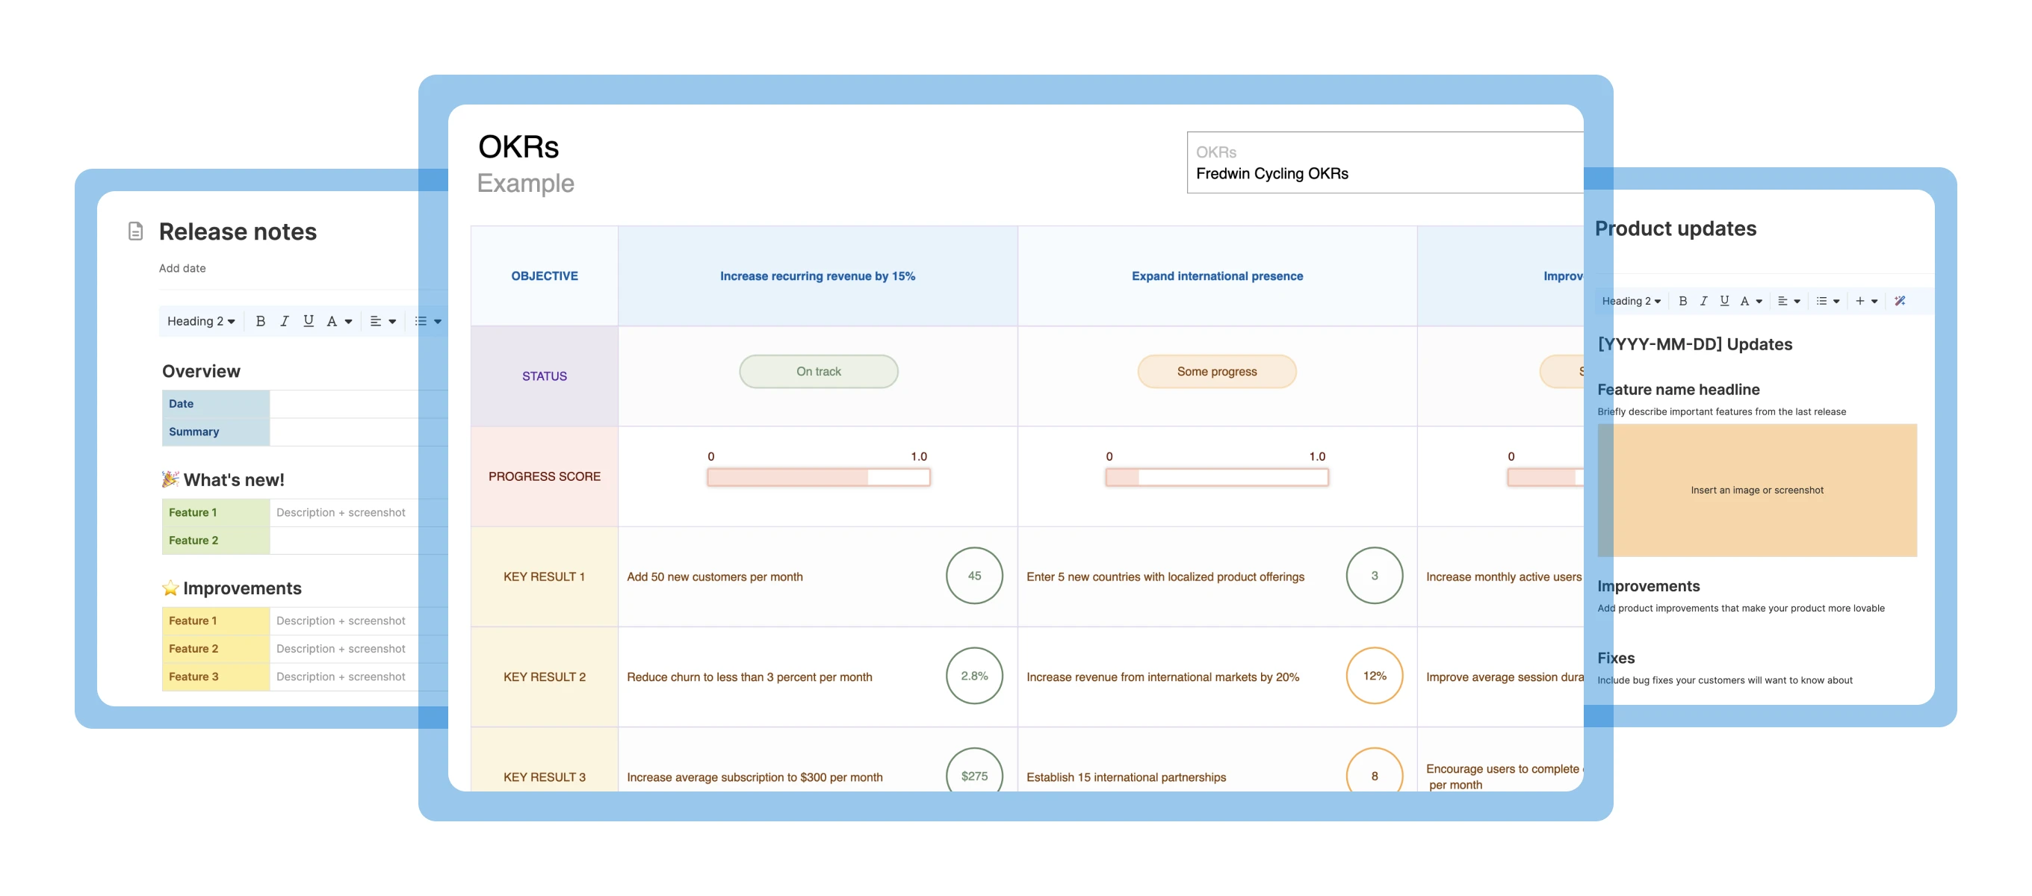Click Underline in Product updates toolbar
This screenshot has width=2032, height=896.
point(1724,300)
